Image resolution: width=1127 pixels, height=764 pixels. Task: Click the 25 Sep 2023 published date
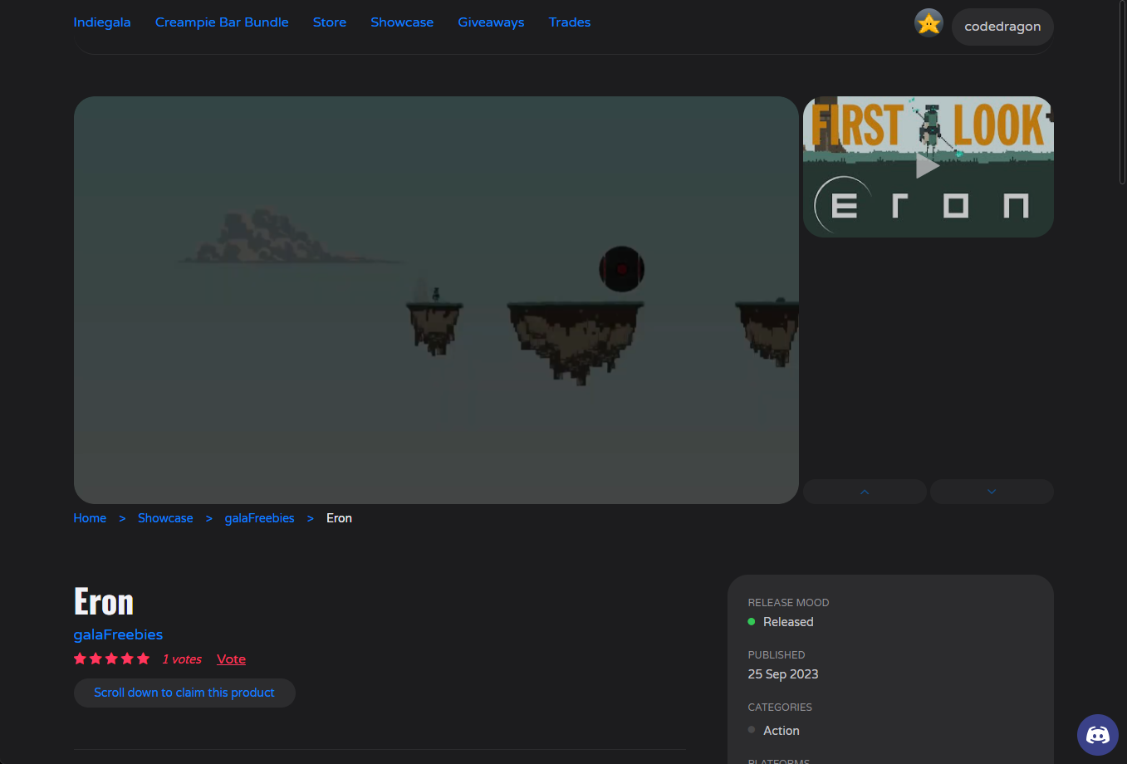pyautogui.click(x=783, y=674)
